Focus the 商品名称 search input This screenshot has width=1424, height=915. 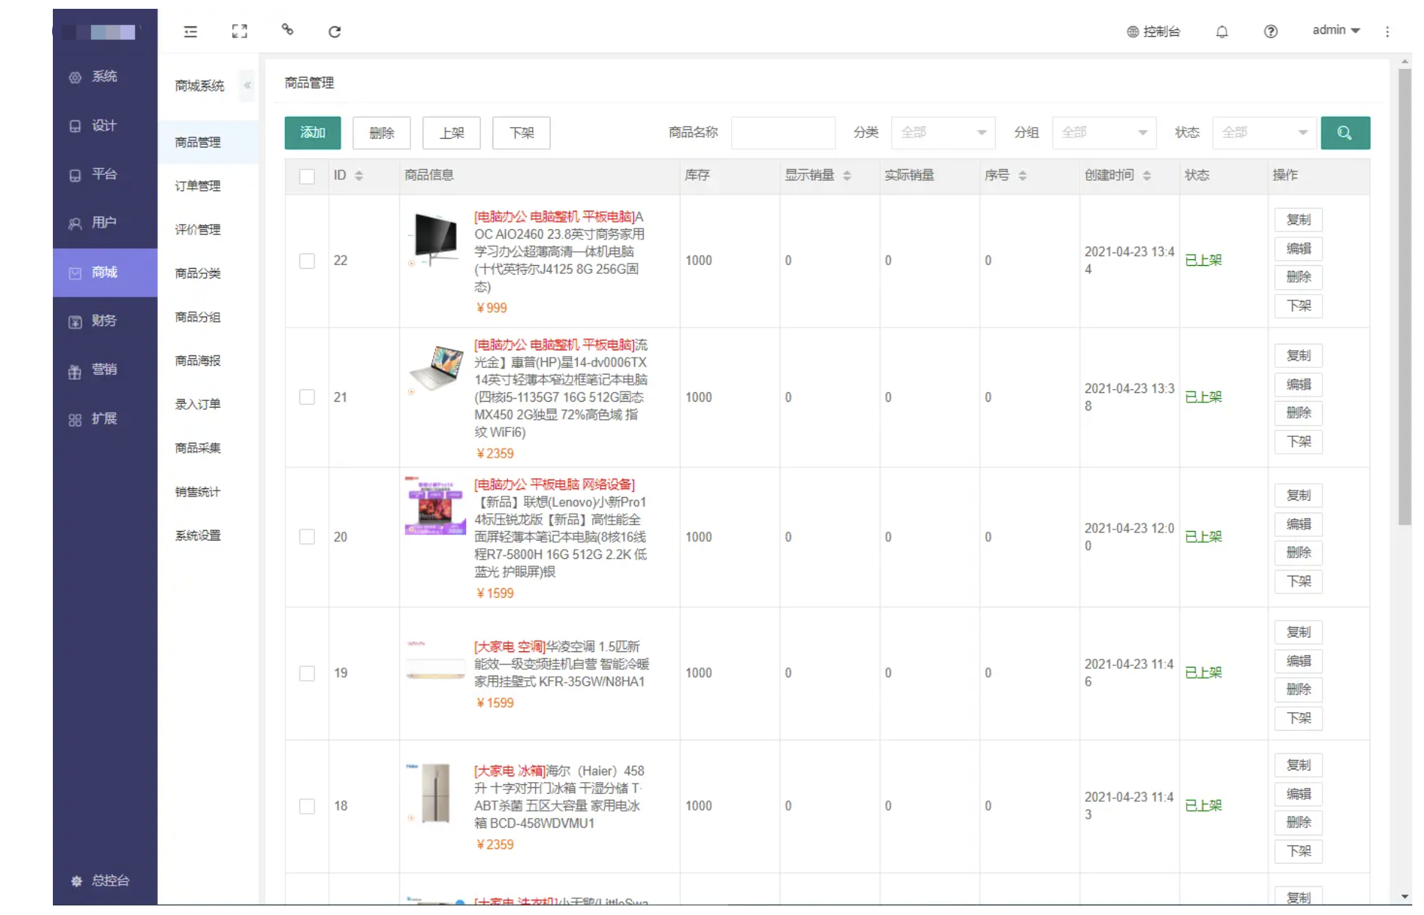pos(783,133)
